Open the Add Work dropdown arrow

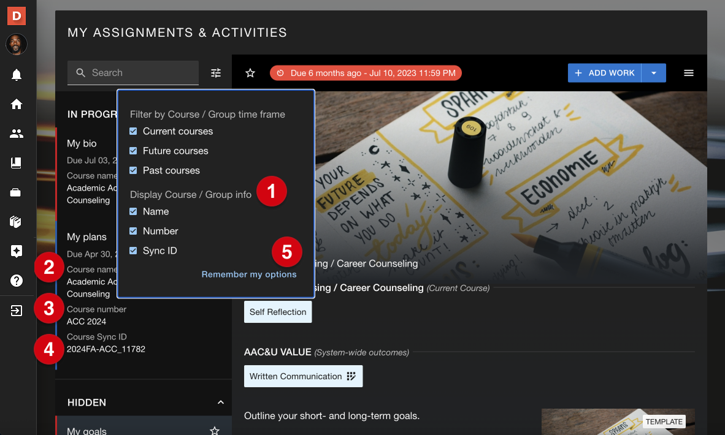[x=654, y=73]
